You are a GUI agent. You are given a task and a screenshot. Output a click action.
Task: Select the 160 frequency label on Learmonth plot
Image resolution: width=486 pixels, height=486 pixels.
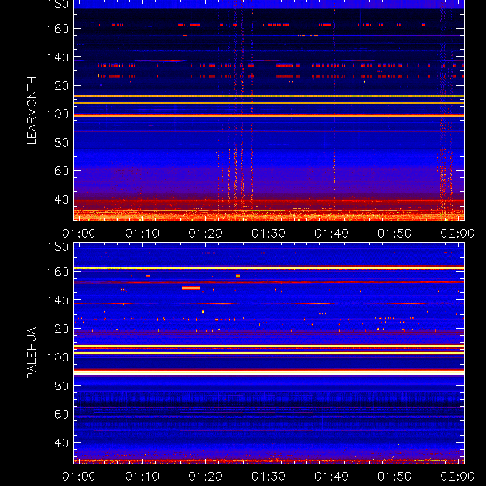58,29
